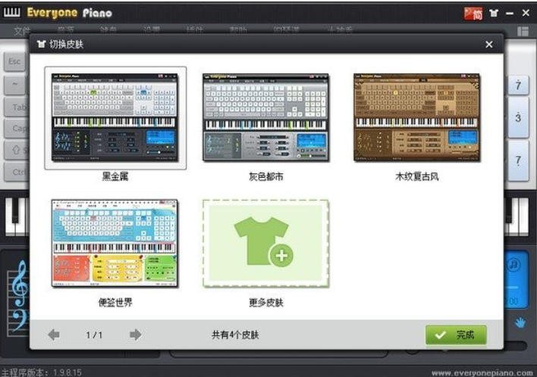
Task: Pick the 木纹复古风 skin thumbnail
Action: pos(417,117)
